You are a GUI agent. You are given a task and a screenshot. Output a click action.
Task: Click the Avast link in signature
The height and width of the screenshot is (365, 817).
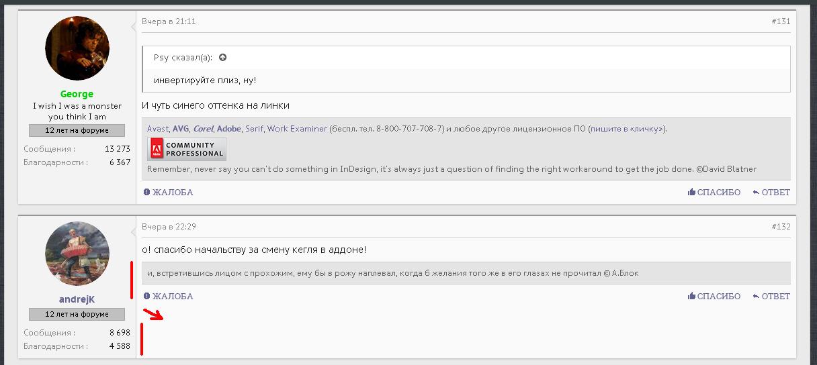[x=158, y=129]
